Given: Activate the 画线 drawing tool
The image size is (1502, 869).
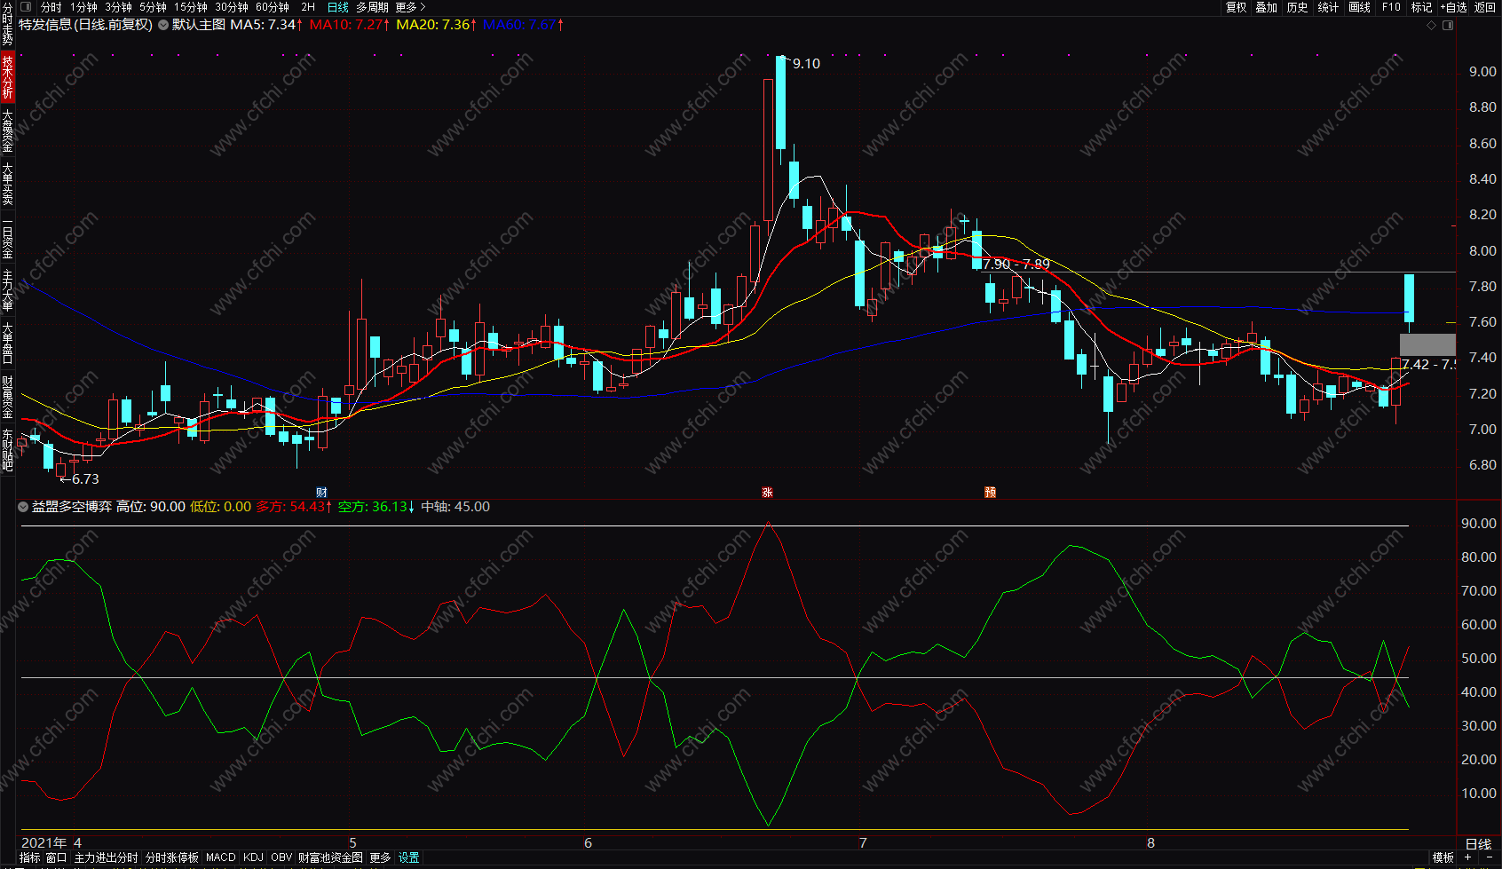Looking at the screenshot, I should point(1360,7).
